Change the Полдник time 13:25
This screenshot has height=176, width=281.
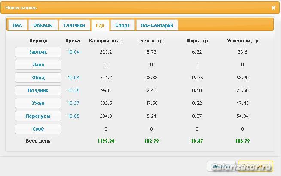[73, 90]
